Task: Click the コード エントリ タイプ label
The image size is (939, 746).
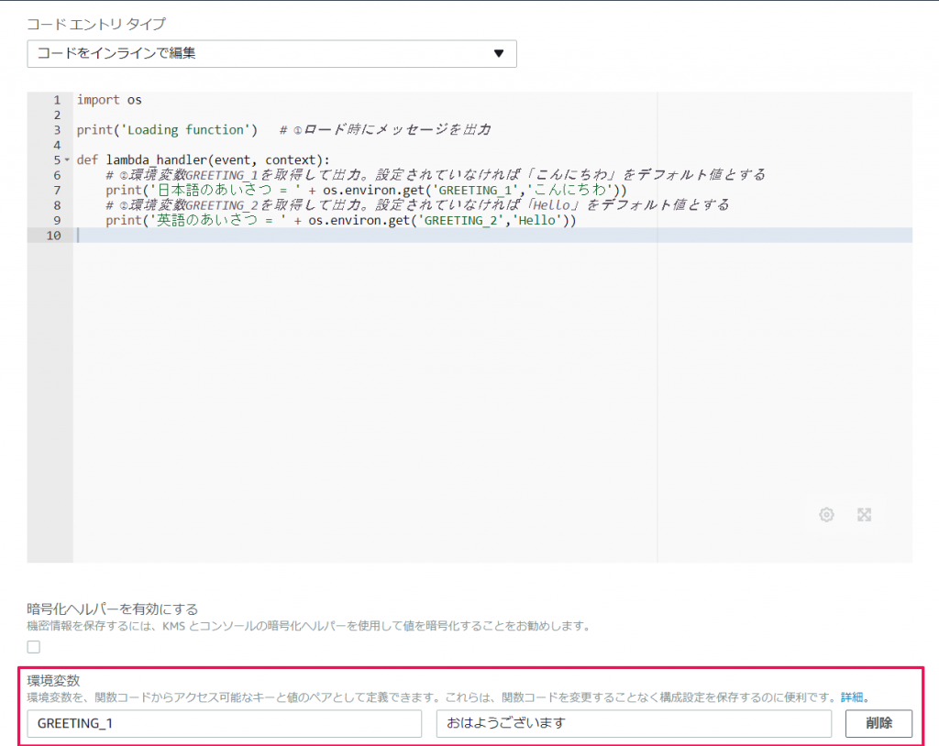Action: pyautogui.click(x=95, y=24)
